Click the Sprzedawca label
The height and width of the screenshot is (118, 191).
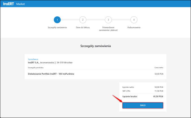point(33,59)
